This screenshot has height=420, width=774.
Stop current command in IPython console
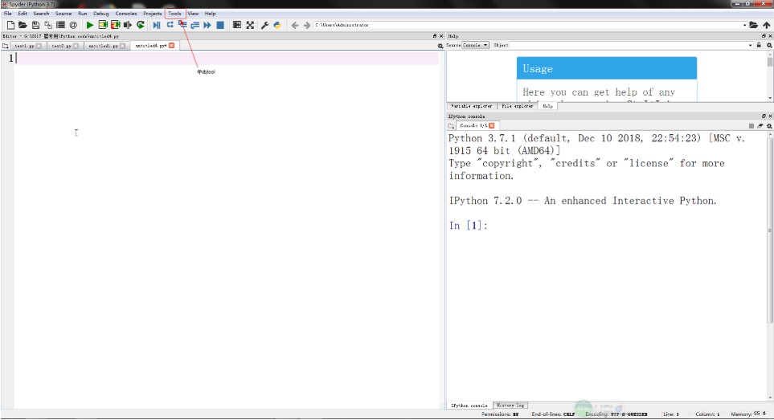[x=751, y=126]
